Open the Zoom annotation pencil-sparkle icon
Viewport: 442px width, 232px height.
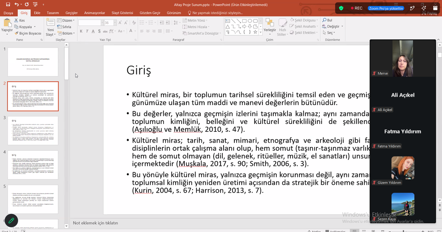(x=412, y=8)
